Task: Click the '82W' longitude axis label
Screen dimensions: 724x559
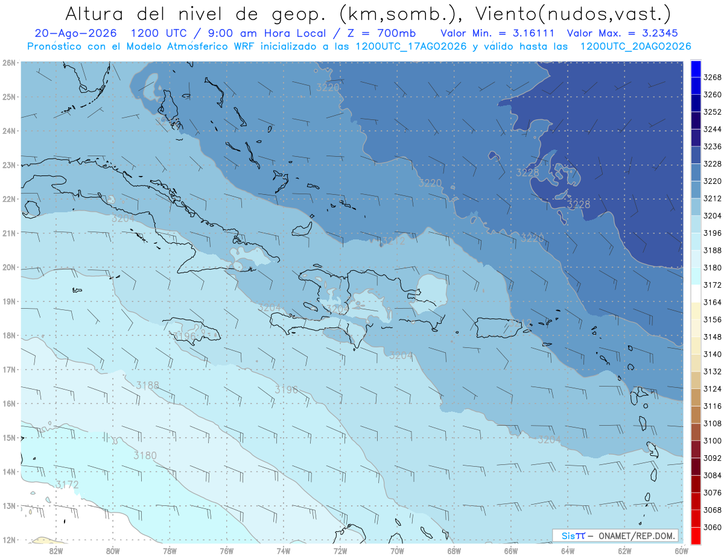Action: point(56,551)
